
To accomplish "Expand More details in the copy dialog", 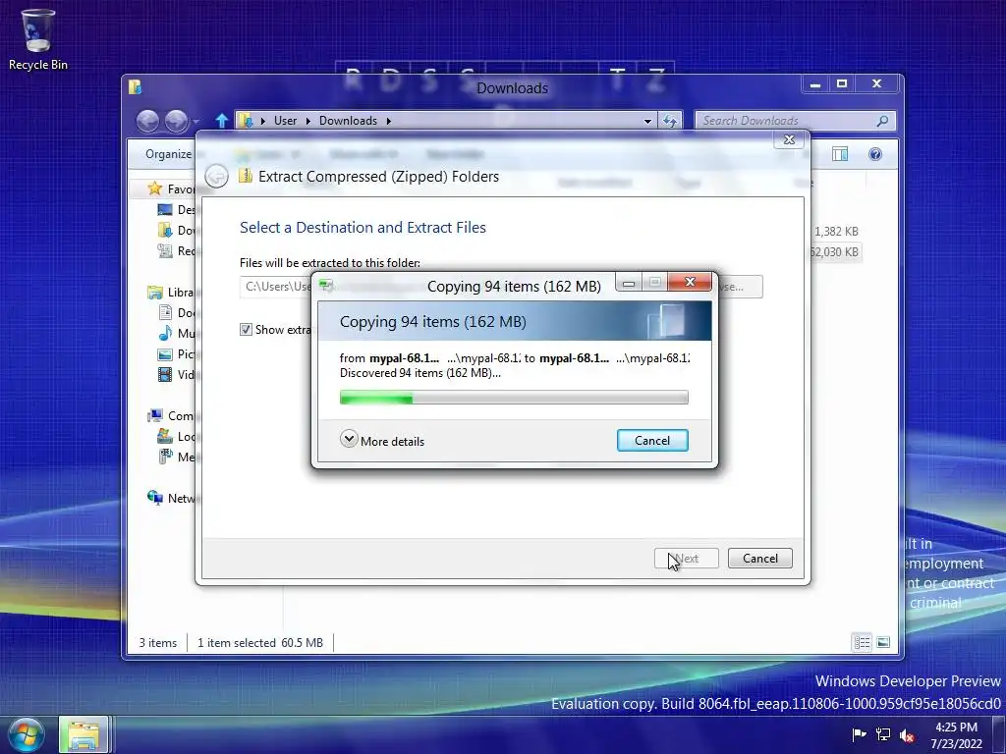I will (382, 441).
